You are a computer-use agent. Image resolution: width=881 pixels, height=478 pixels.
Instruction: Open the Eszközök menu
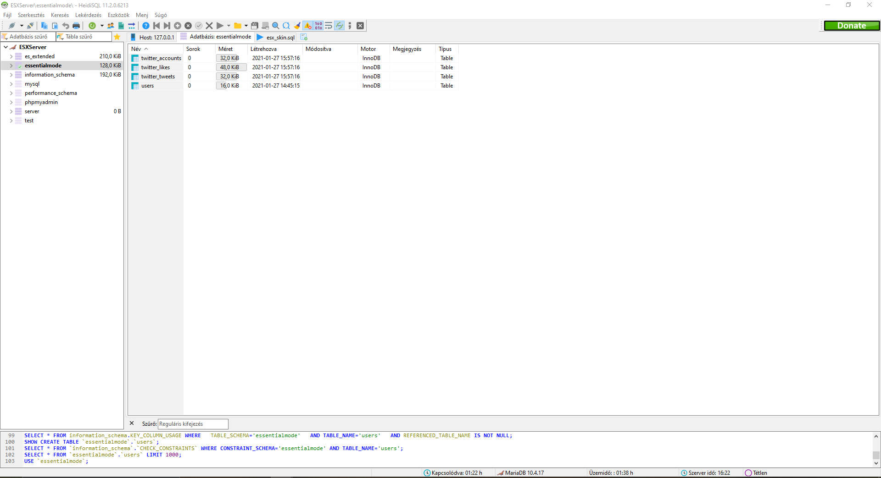pyautogui.click(x=118, y=15)
